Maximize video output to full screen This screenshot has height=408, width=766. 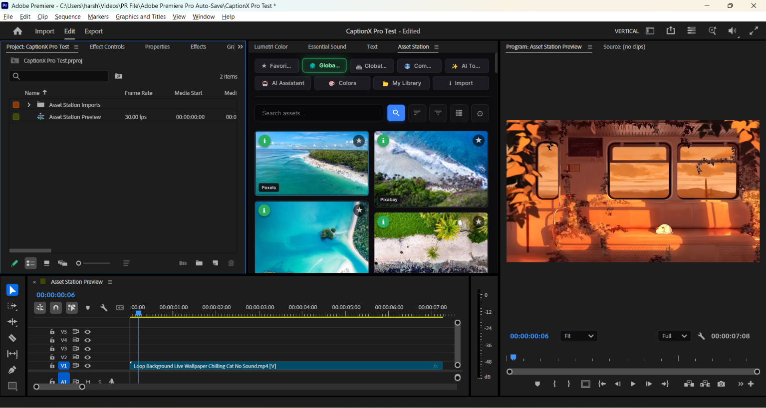754,31
